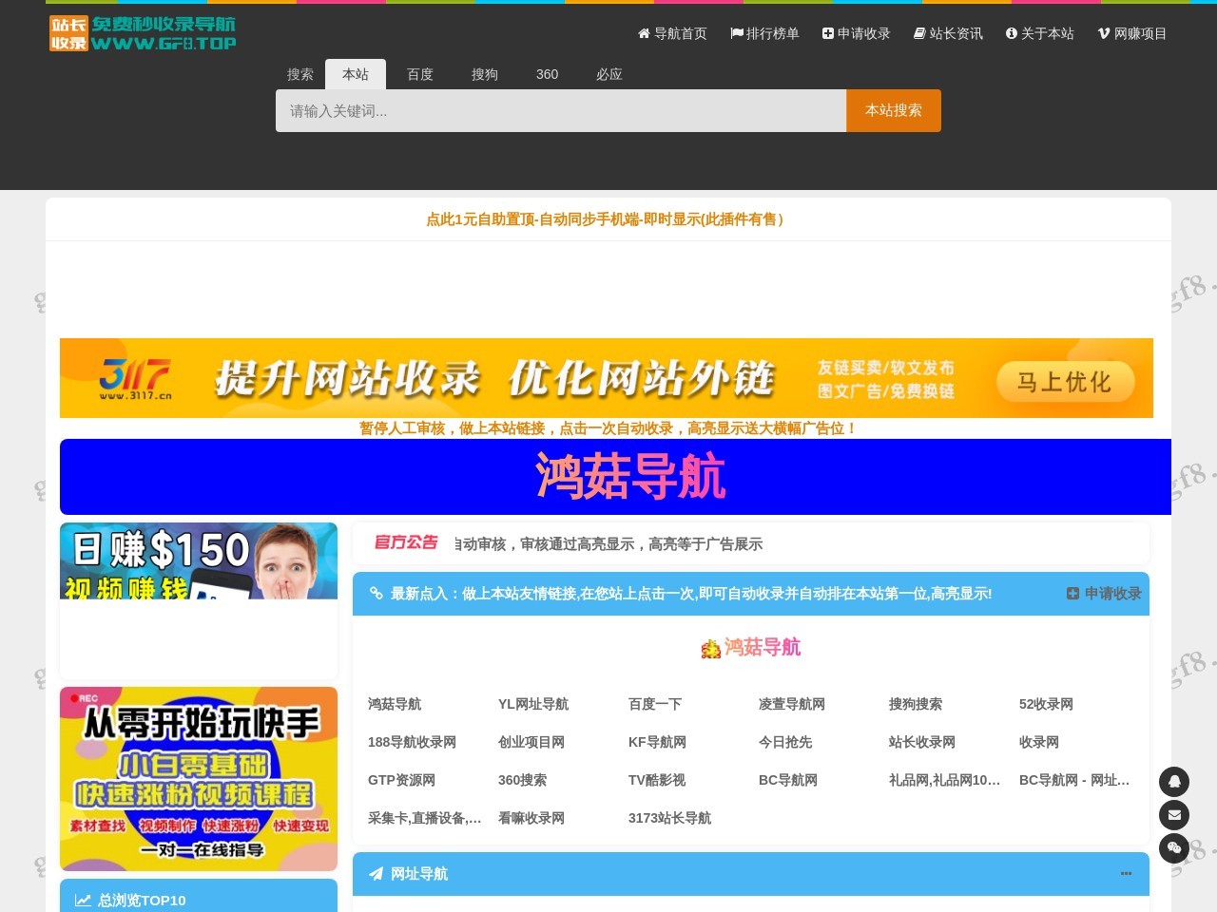Image resolution: width=1217 pixels, height=912 pixels.
Task: Click the home icon on 导航首页
Action: click(x=643, y=33)
